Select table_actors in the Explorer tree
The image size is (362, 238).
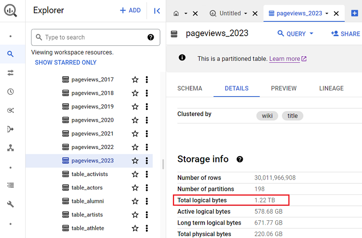click(87, 188)
